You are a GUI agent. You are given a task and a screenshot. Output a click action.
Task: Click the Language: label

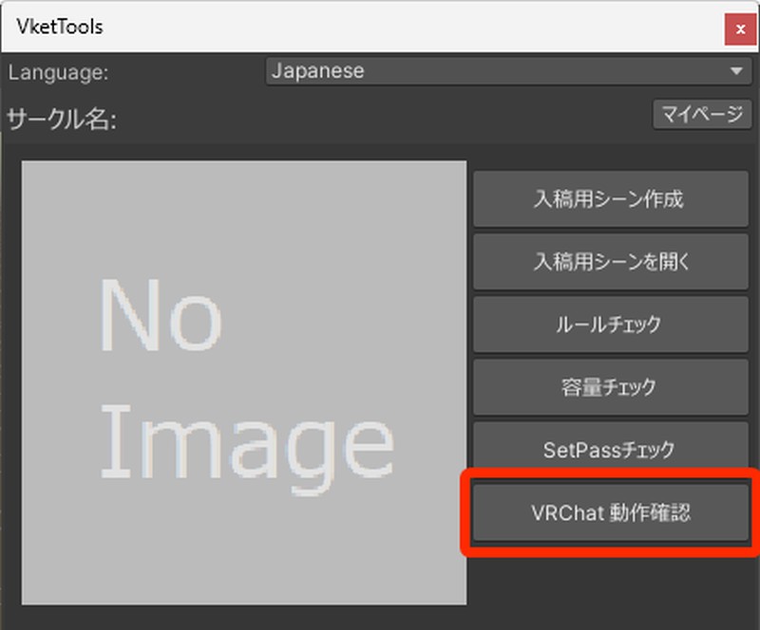[x=59, y=72]
